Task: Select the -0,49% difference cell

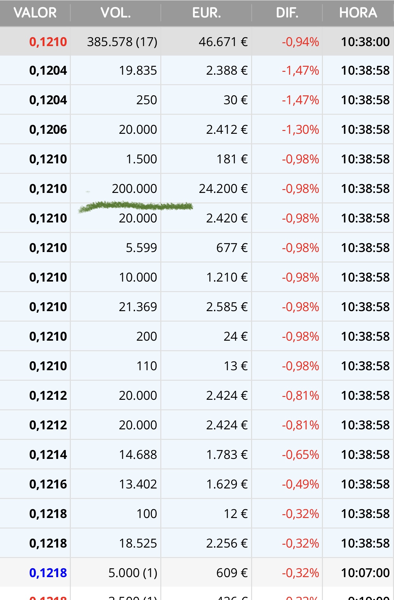Action: coord(300,484)
